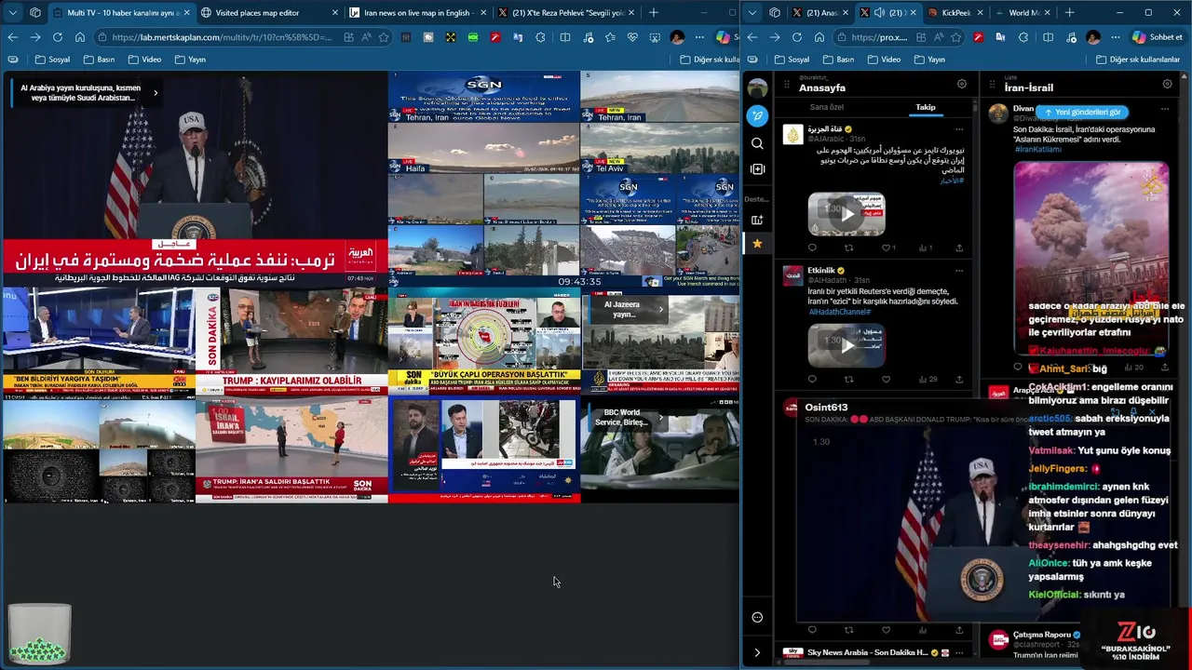This screenshot has height=670, width=1192.
Task: Open X Pro more options at sidebar bottom
Action: [757, 617]
